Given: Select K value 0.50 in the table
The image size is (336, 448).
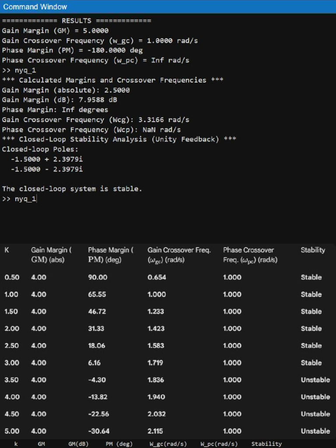Looking at the screenshot, I should [x=12, y=277].
